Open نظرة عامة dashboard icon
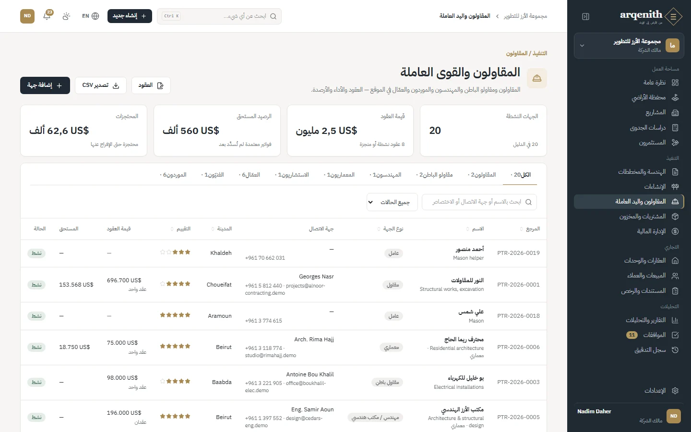Viewport: 691px width, 432px height. click(675, 83)
